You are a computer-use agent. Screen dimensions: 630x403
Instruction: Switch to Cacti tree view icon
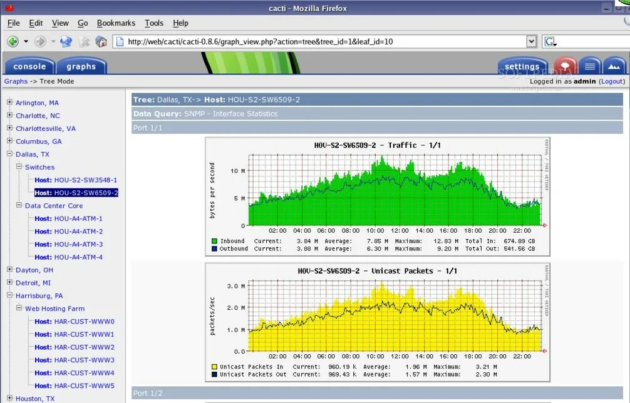[x=565, y=66]
